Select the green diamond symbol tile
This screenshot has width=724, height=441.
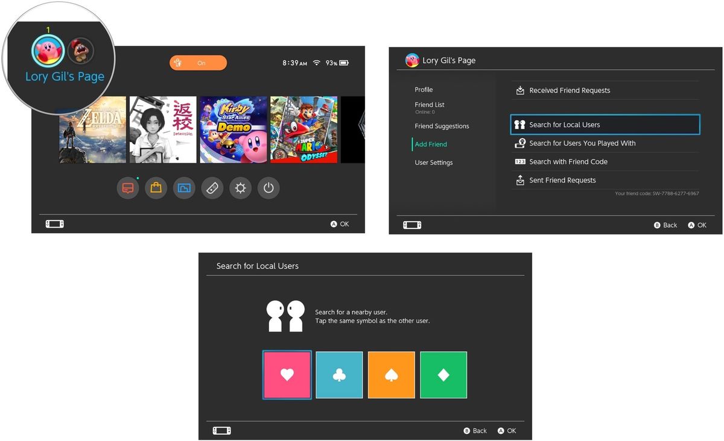pyautogui.click(x=443, y=375)
